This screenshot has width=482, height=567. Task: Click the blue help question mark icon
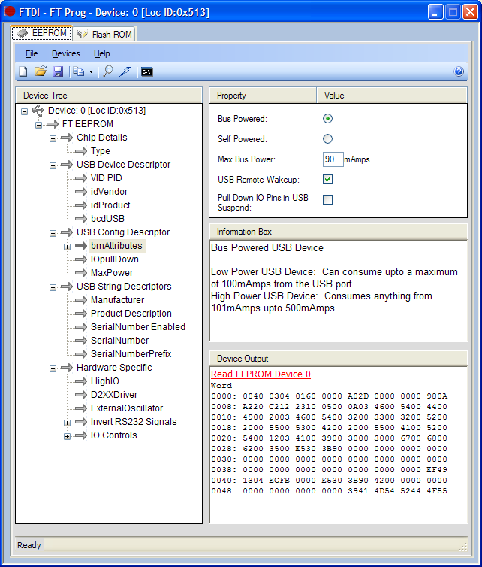point(459,71)
